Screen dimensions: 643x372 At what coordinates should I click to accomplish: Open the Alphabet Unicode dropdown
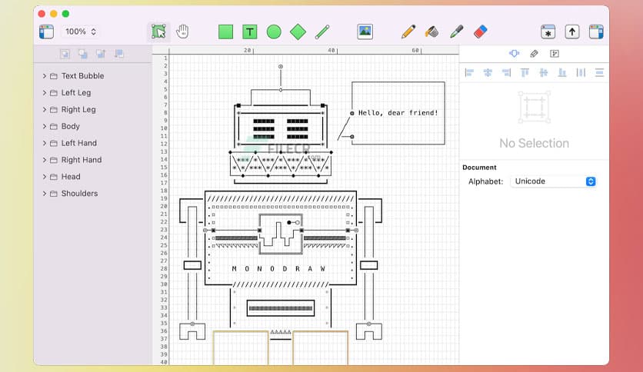(554, 181)
